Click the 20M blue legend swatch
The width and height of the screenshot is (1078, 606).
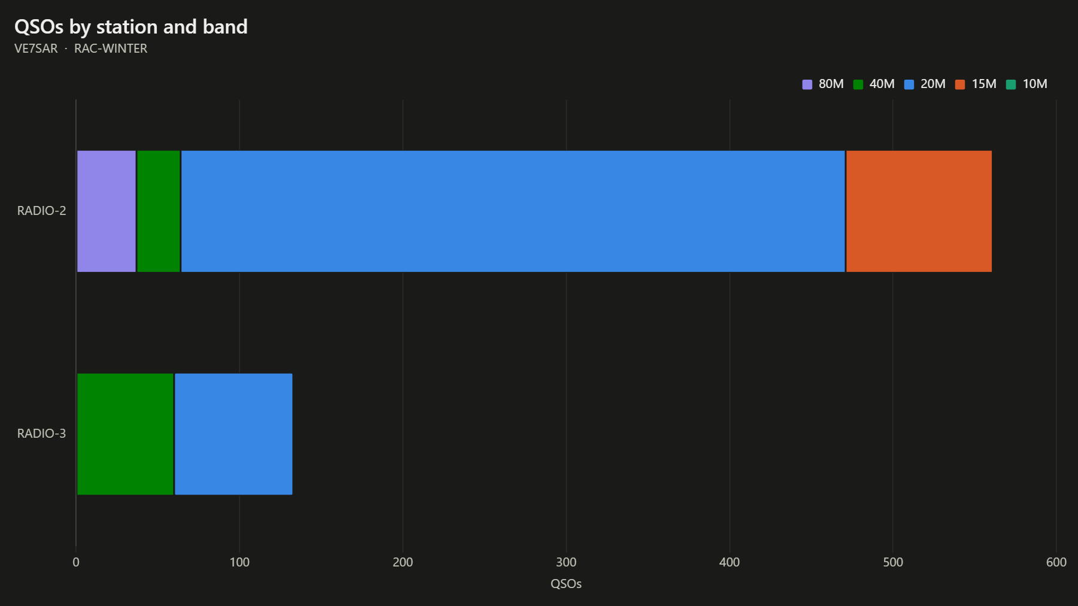(909, 84)
